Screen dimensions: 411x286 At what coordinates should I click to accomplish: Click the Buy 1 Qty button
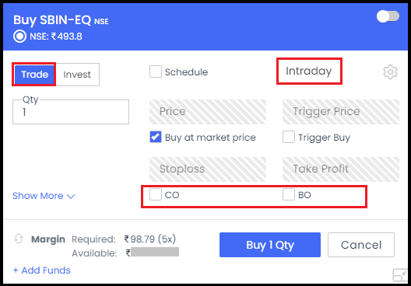tap(270, 245)
